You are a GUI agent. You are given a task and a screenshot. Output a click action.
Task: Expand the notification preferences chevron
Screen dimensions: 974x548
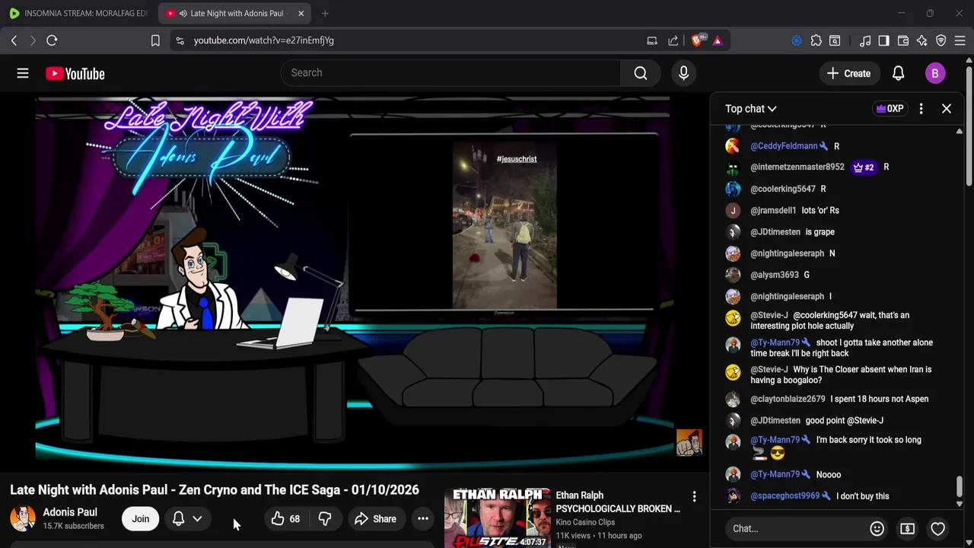(x=197, y=519)
